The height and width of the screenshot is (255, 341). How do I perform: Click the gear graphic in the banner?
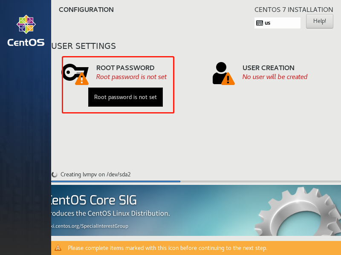(x=298, y=211)
